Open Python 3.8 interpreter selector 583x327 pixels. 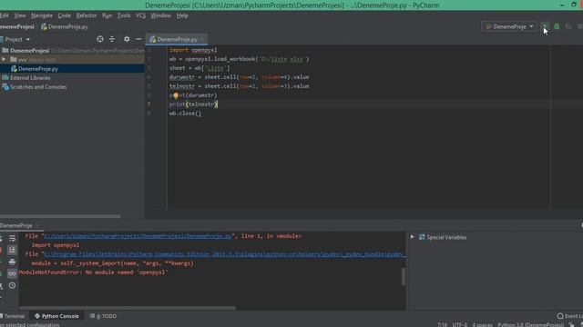click(x=530, y=324)
